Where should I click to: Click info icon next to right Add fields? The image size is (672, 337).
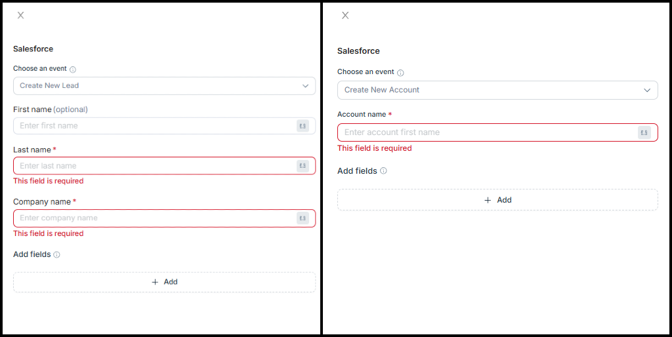(383, 171)
